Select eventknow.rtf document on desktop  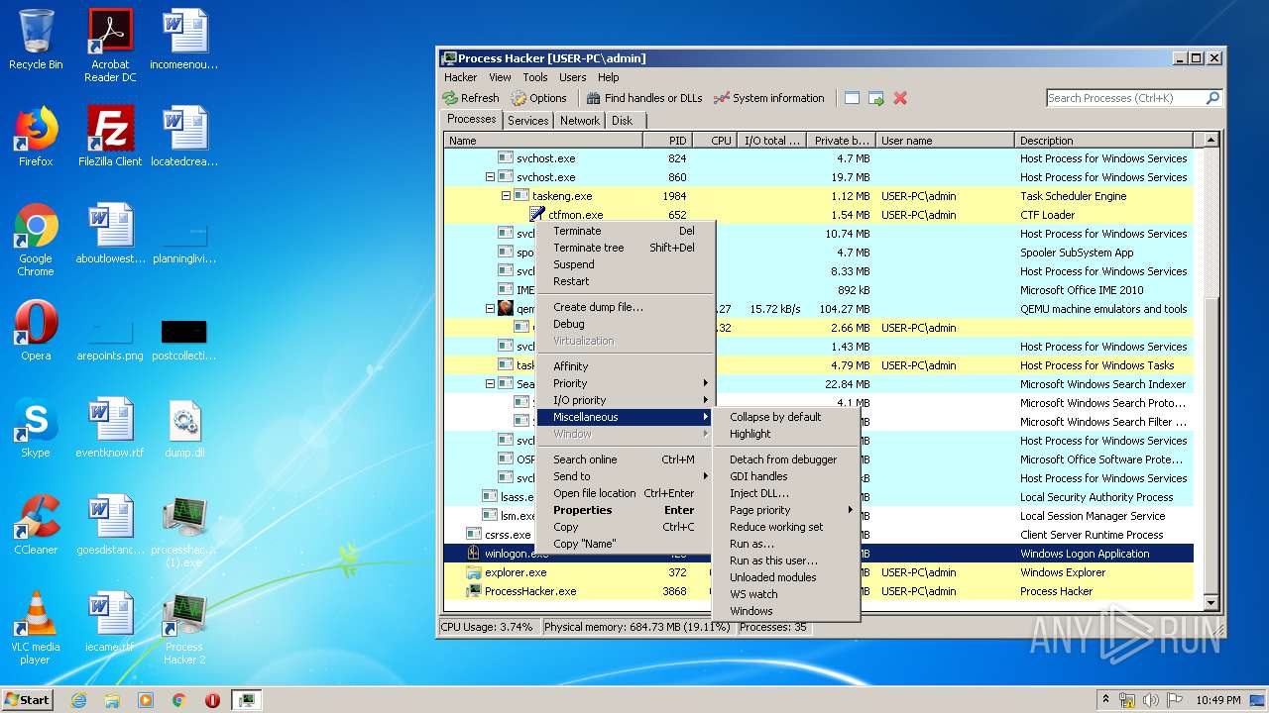click(110, 428)
